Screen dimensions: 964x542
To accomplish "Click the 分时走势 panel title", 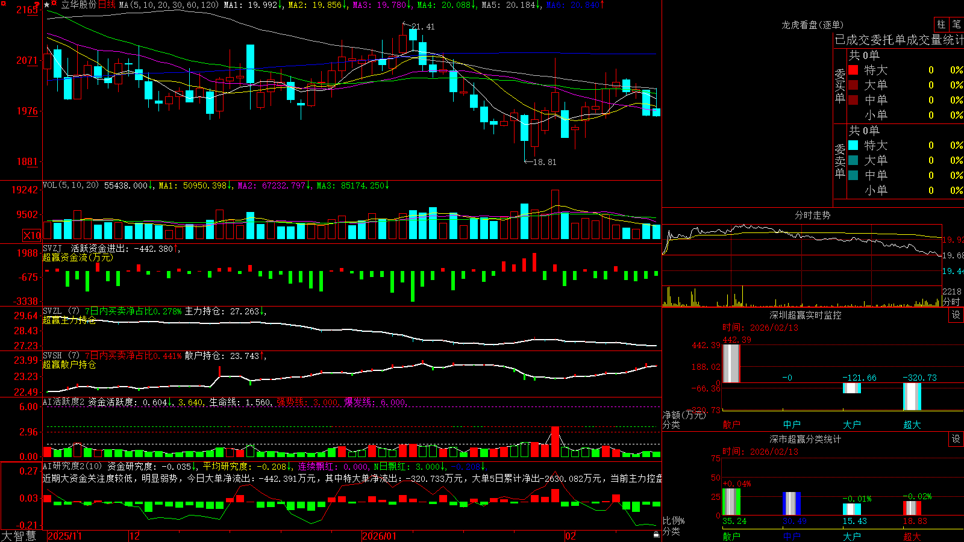I will click(x=812, y=215).
